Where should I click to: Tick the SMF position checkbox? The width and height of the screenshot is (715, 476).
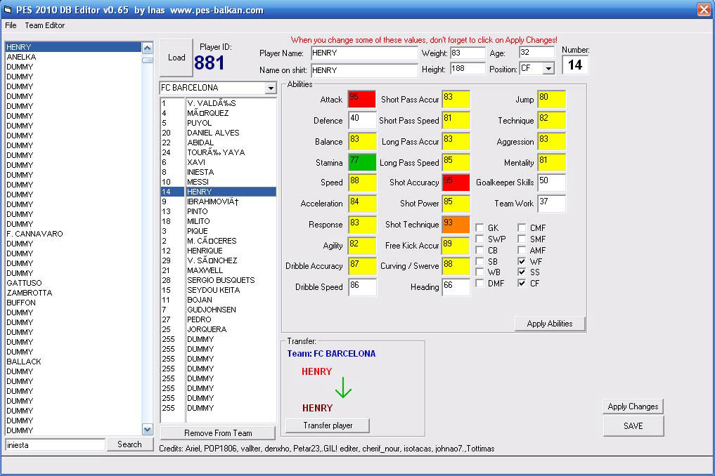point(522,239)
